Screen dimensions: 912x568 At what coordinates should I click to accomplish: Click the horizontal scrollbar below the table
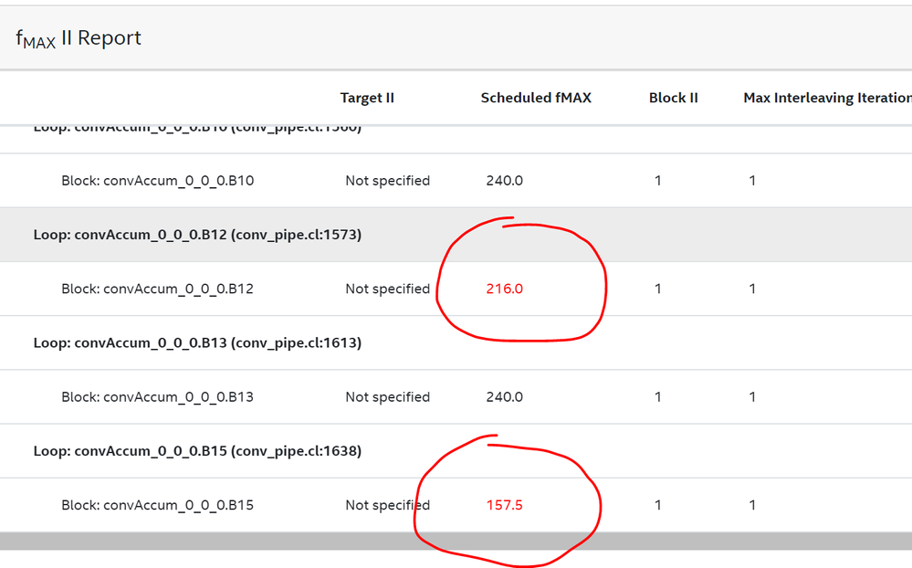[456, 541]
